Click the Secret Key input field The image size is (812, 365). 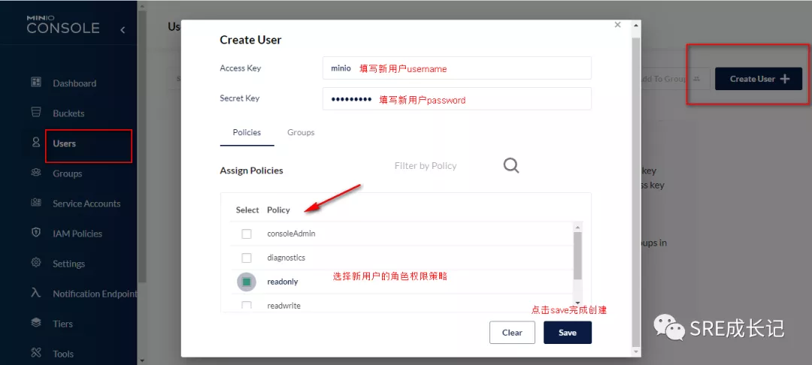click(457, 98)
